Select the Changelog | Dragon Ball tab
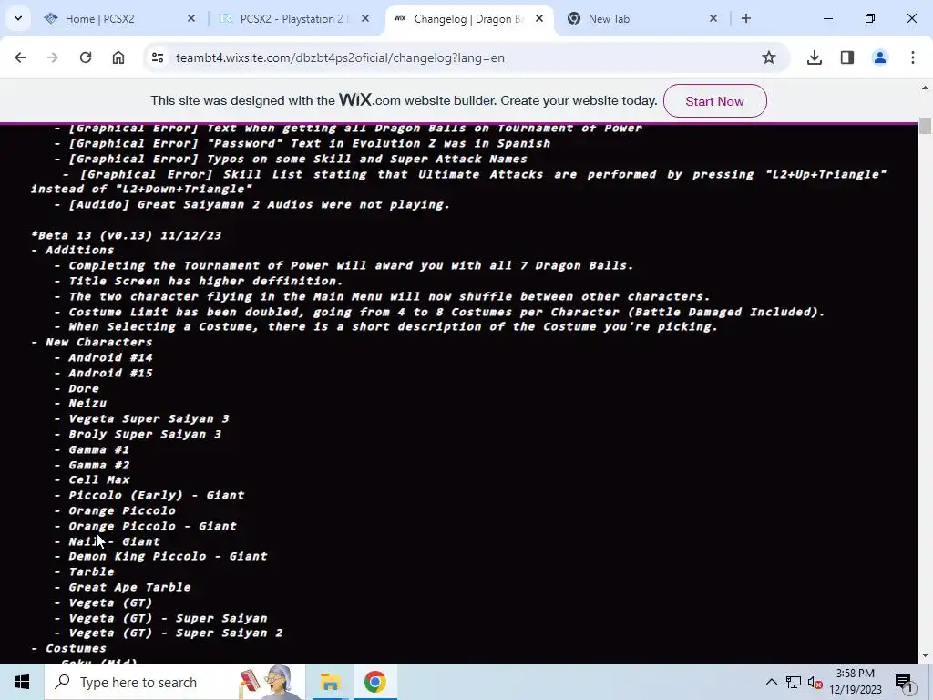933x700 pixels. click(469, 19)
